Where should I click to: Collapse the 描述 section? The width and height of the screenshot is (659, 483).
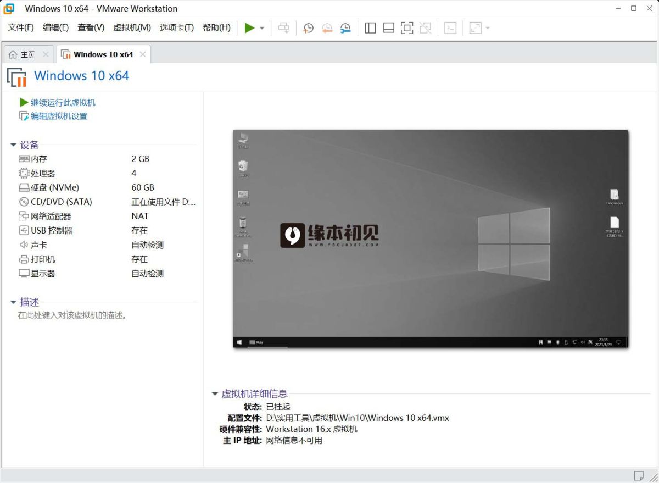(13, 302)
